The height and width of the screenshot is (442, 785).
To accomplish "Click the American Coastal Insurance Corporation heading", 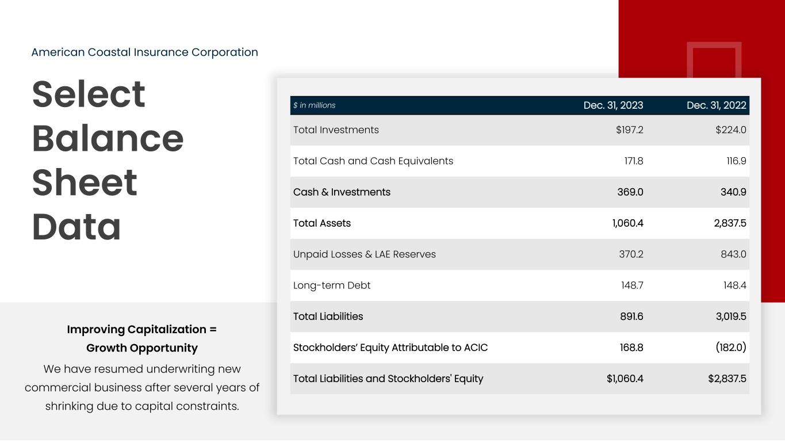I will point(144,52).
